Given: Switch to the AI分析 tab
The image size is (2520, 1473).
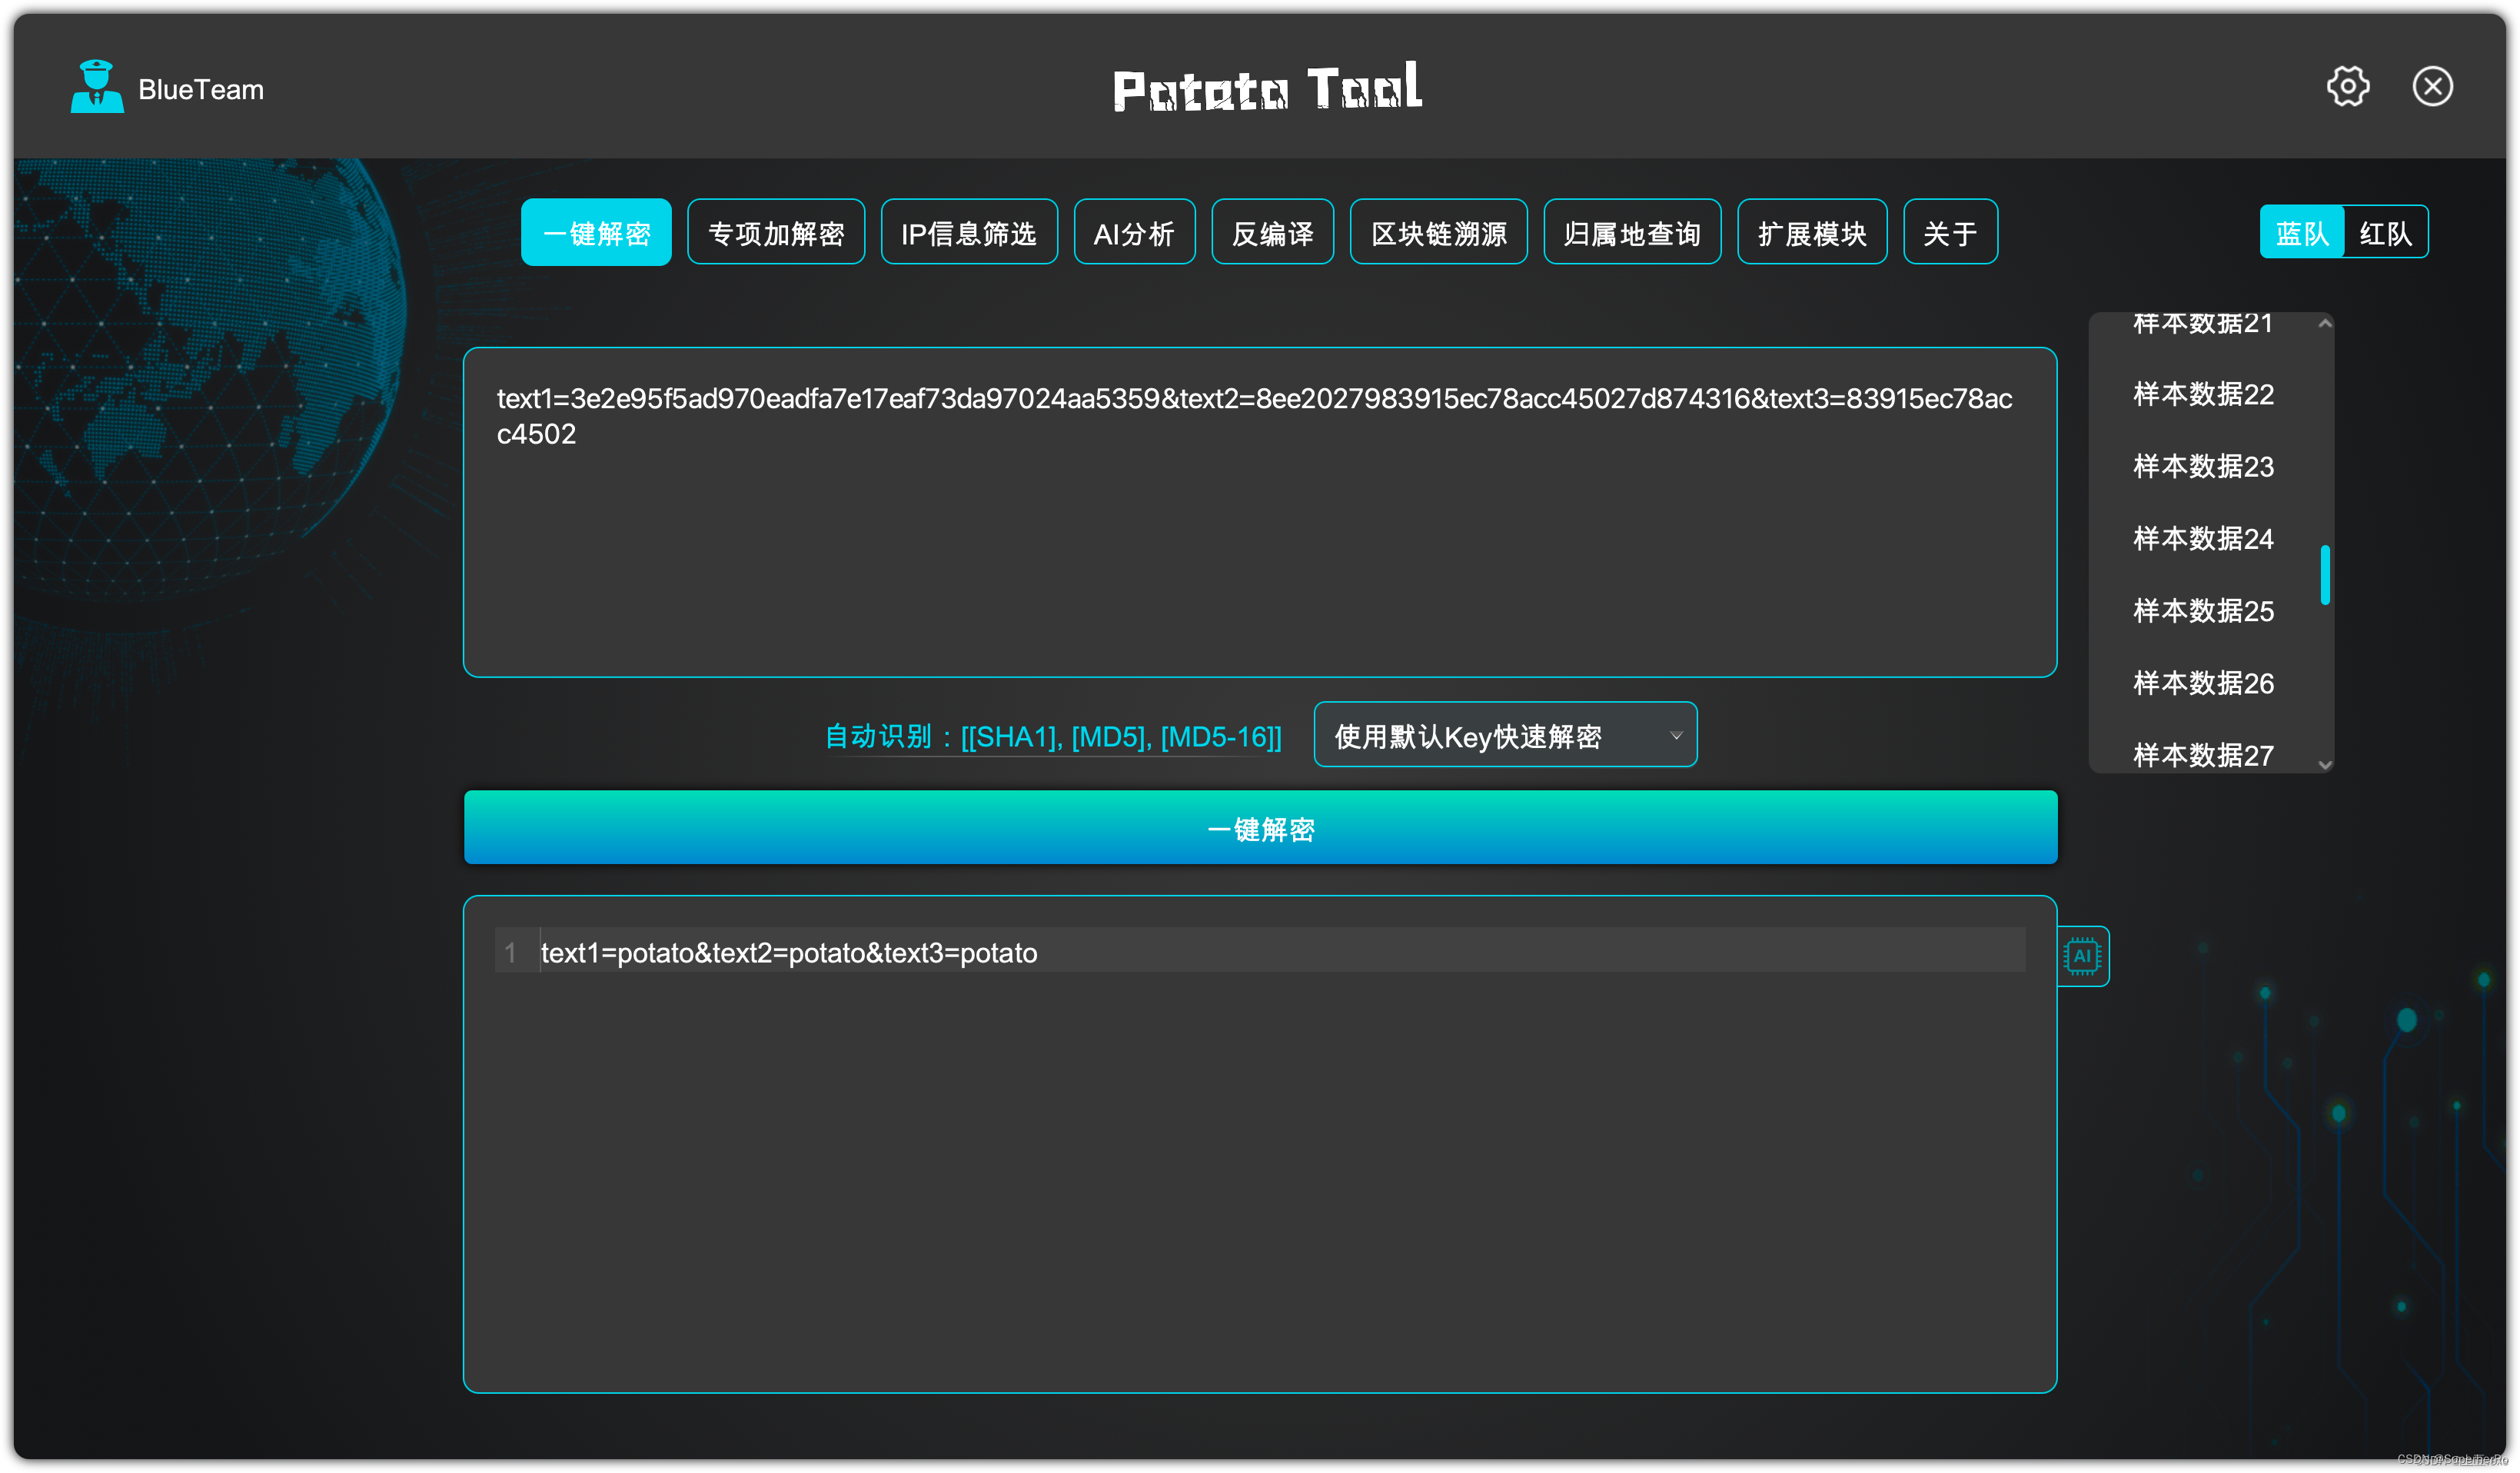Looking at the screenshot, I should [x=1134, y=233].
